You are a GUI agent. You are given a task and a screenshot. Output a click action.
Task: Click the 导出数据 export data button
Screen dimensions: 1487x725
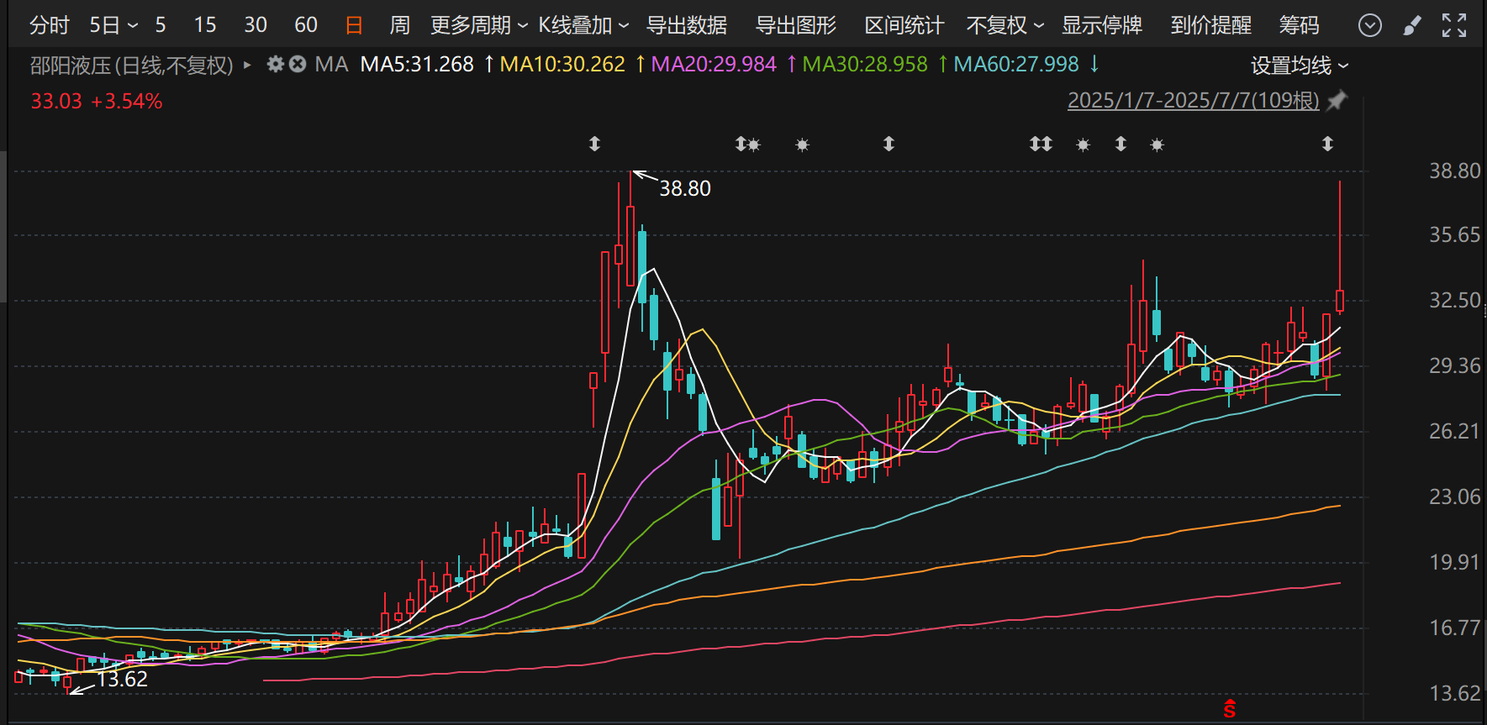pos(686,26)
